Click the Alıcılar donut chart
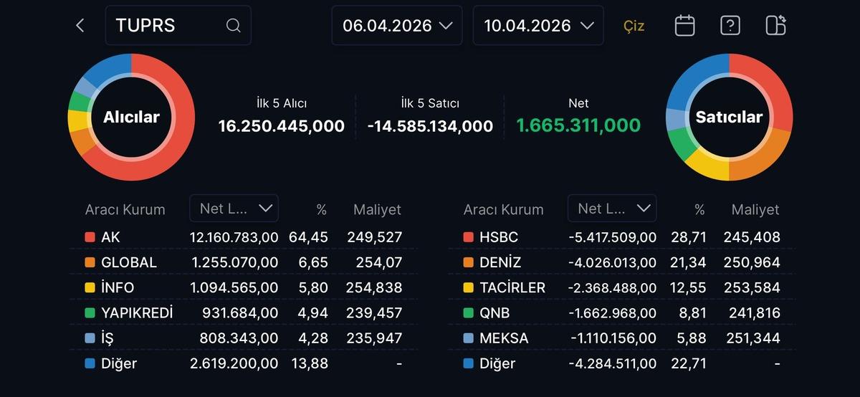The height and width of the screenshot is (397, 860). [x=131, y=117]
